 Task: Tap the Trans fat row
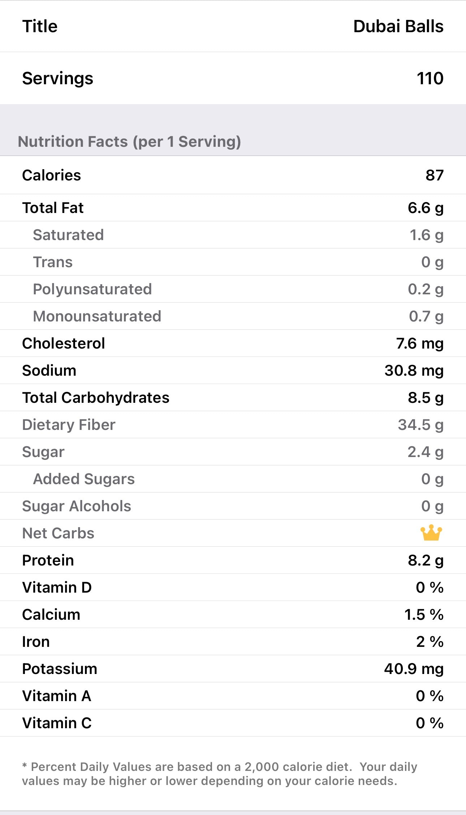pyautogui.click(x=233, y=262)
